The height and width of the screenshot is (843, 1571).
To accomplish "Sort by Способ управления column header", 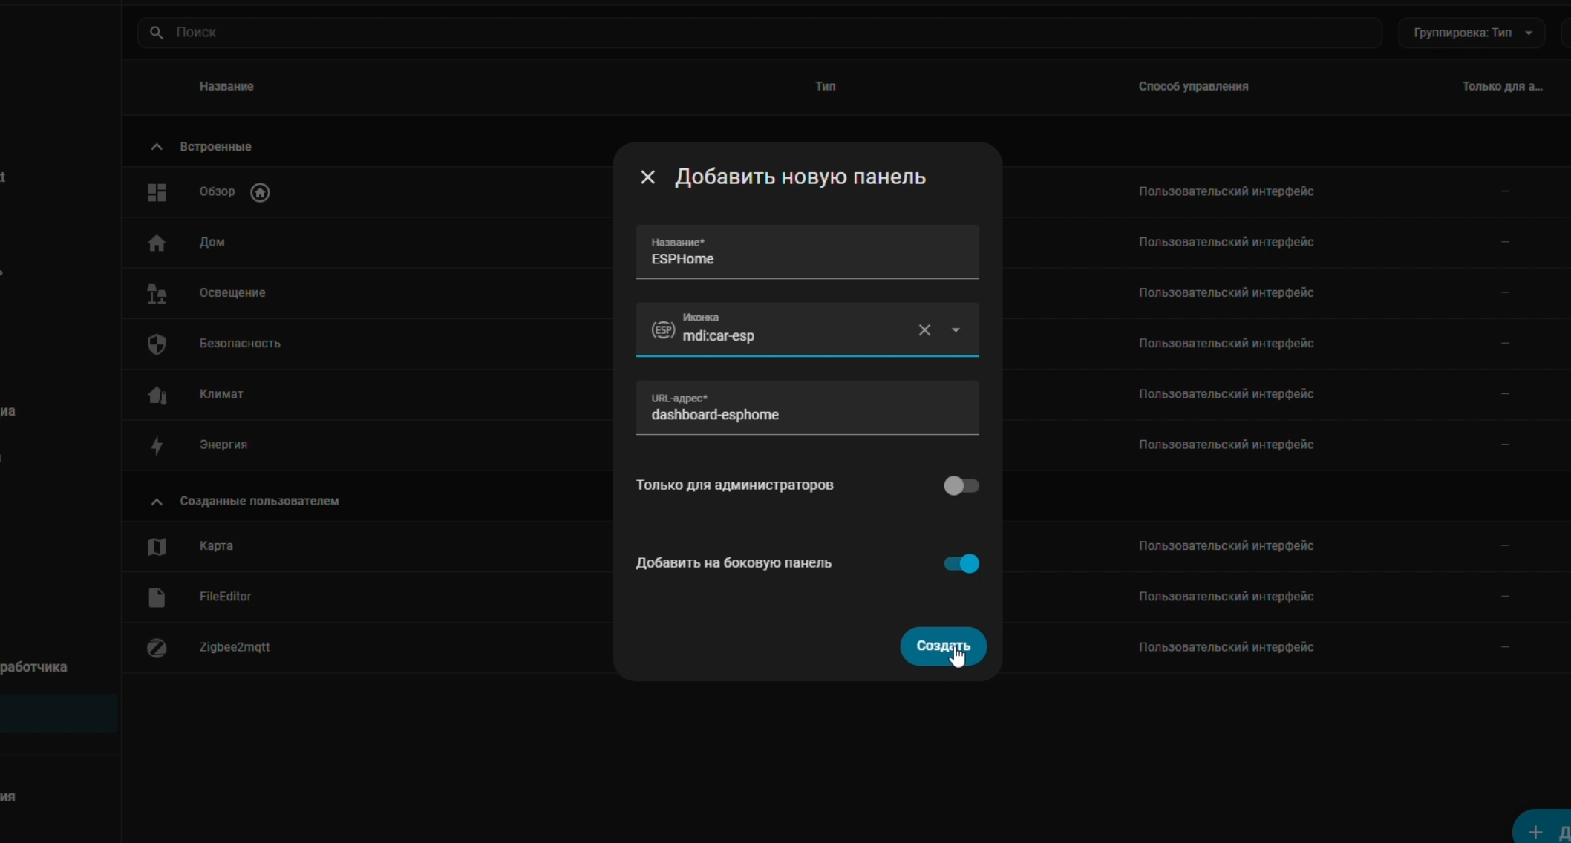I will [x=1193, y=86].
